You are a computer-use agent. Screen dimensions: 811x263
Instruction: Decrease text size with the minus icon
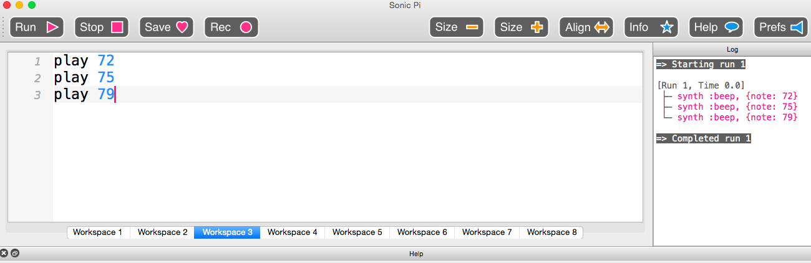[457, 27]
